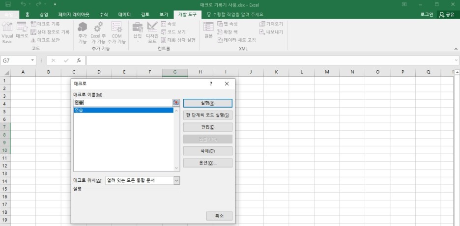Switch to the 삽입 ribbon tab

pyautogui.click(x=44, y=14)
